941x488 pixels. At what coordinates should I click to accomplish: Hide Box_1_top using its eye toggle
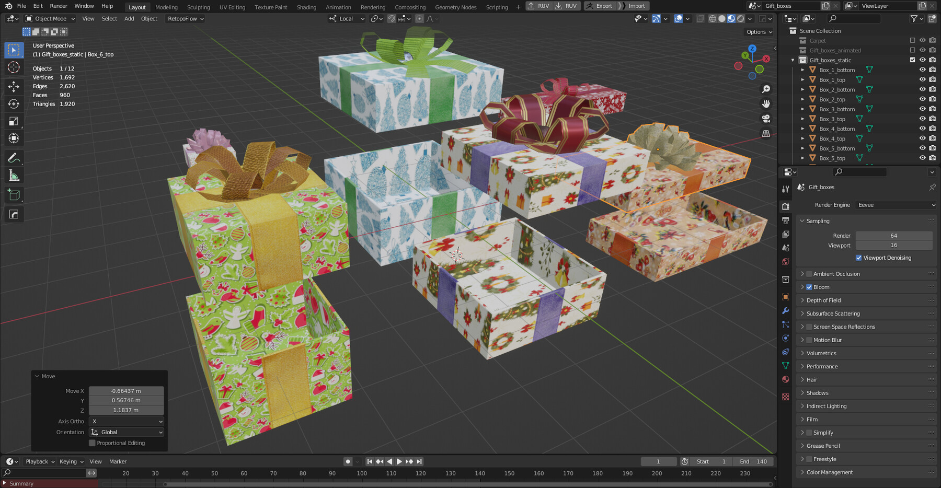coord(922,79)
